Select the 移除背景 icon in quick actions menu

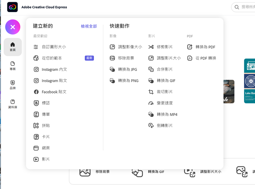[x=112, y=58]
